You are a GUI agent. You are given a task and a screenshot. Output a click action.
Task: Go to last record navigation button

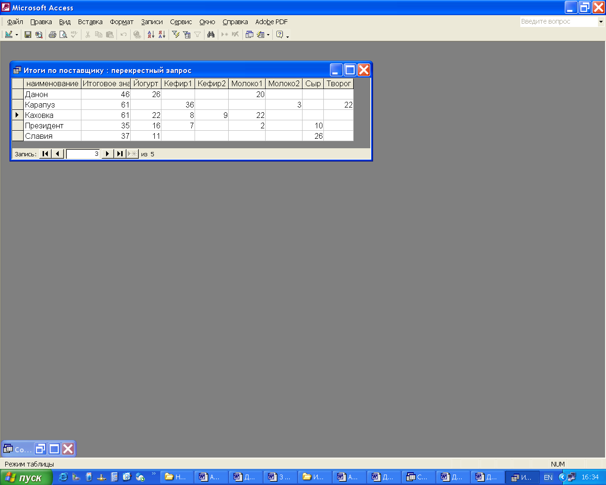(x=120, y=153)
